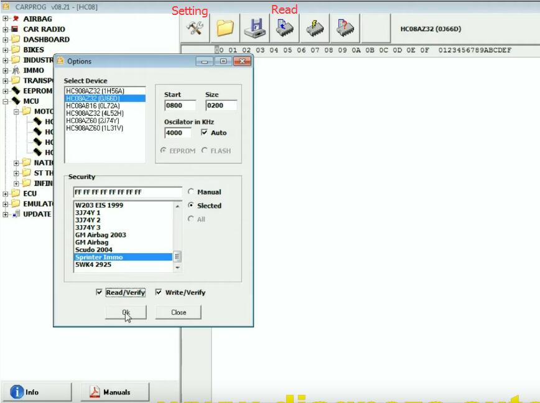Image resolution: width=540 pixels, height=403 pixels.
Task: Select HC908AZ32 (1H56A) in device list
Action: point(95,91)
